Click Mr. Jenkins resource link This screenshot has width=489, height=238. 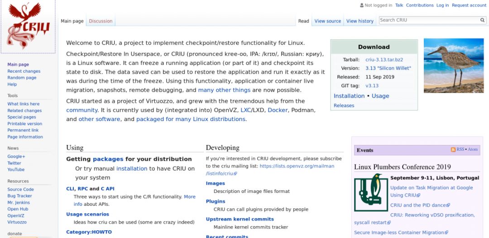[19, 202]
